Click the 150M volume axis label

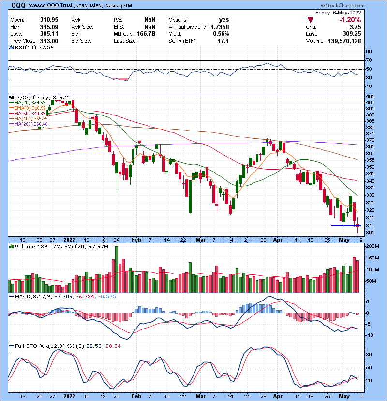[372, 258]
